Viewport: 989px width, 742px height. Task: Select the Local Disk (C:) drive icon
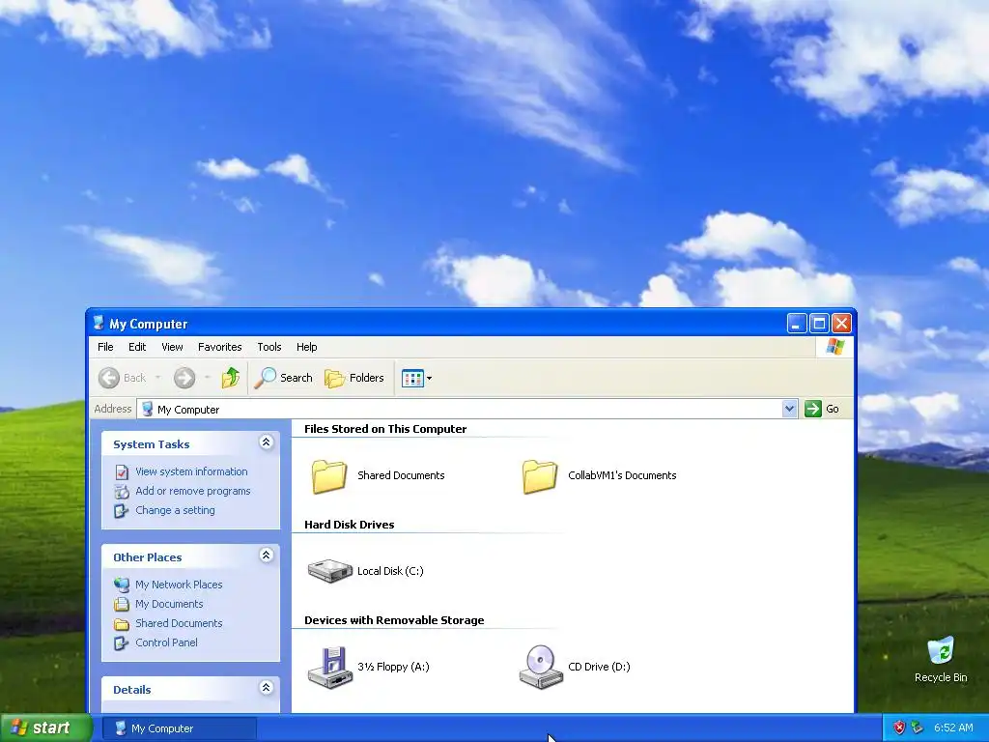(x=330, y=571)
